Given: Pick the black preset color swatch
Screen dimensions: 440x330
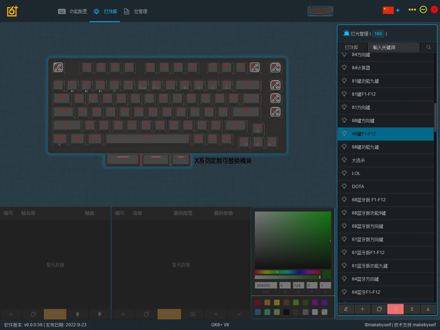Looking at the screenshot, I should coord(286,312).
